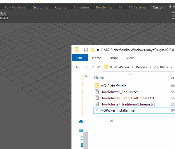175x149 pixels.
Task: Click the Properties checkmark icon in quick access toolbar
Action: tap(86, 50)
